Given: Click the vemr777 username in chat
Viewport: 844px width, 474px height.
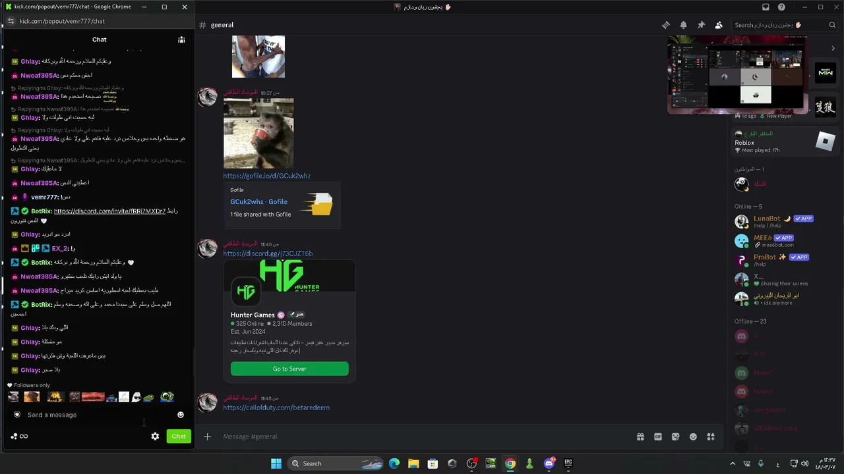Looking at the screenshot, I should pyautogui.click(x=45, y=197).
